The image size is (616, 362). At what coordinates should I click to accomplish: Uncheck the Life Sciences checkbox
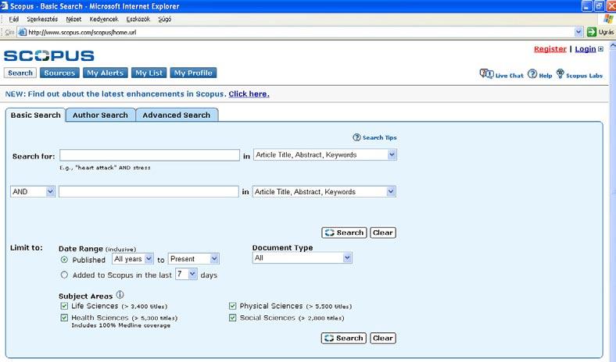point(64,306)
